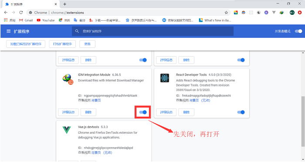
Task: Click the browser forward arrow
Action: [x=13, y=13]
